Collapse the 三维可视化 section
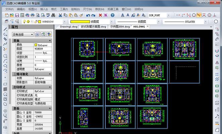 50,74
